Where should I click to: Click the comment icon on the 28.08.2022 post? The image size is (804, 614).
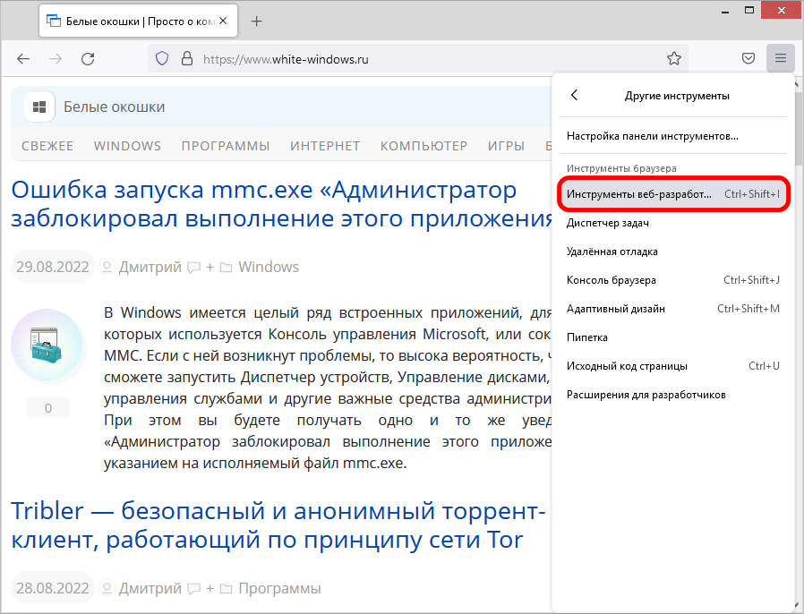click(193, 589)
